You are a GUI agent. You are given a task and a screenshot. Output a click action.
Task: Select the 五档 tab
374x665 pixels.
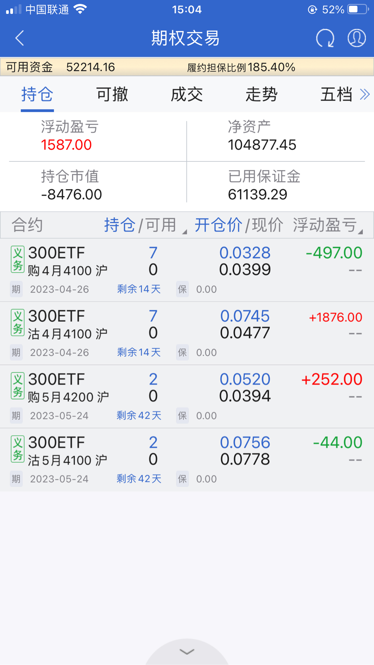336,94
